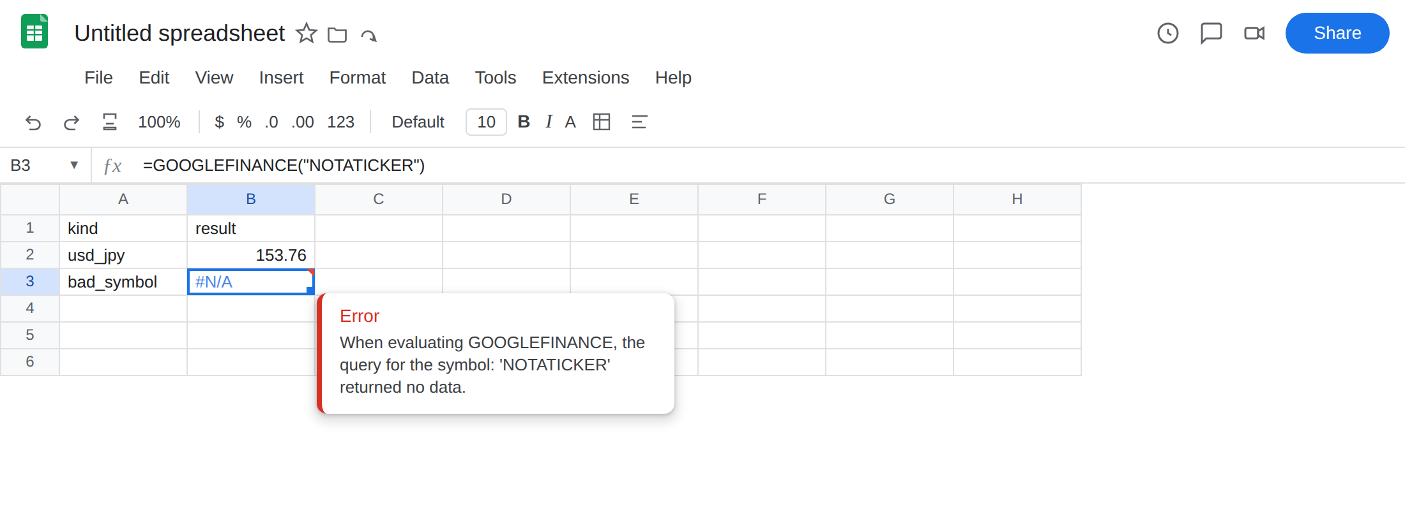Click the Error tooltip heading

360,316
